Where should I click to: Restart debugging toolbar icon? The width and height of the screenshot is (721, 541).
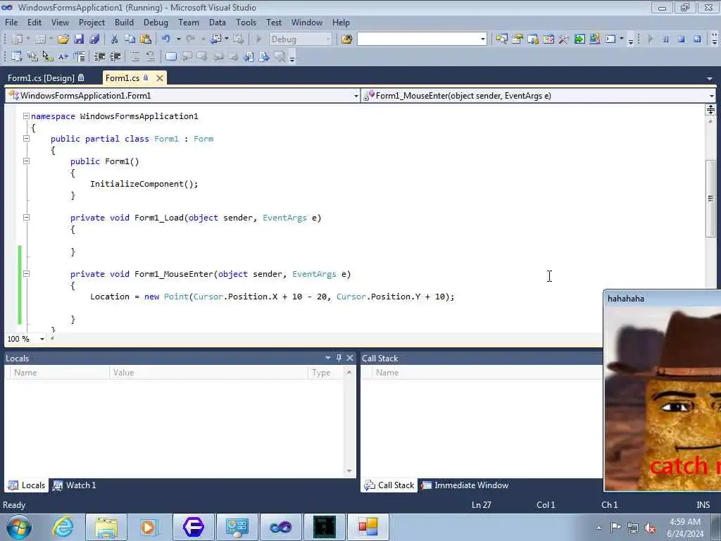click(697, 39)
